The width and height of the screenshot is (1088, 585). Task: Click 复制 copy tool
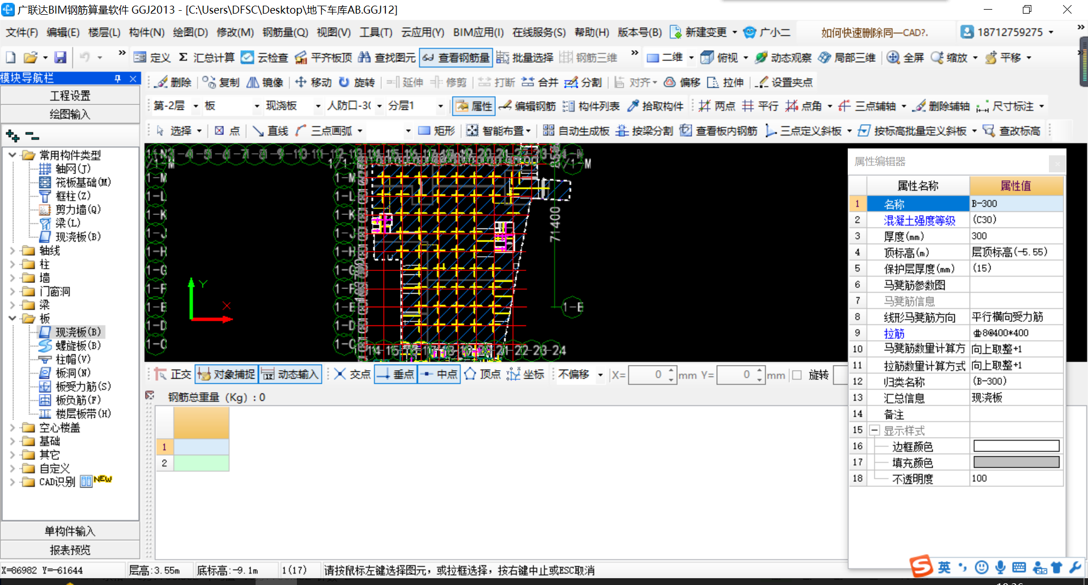pos(221,82)
